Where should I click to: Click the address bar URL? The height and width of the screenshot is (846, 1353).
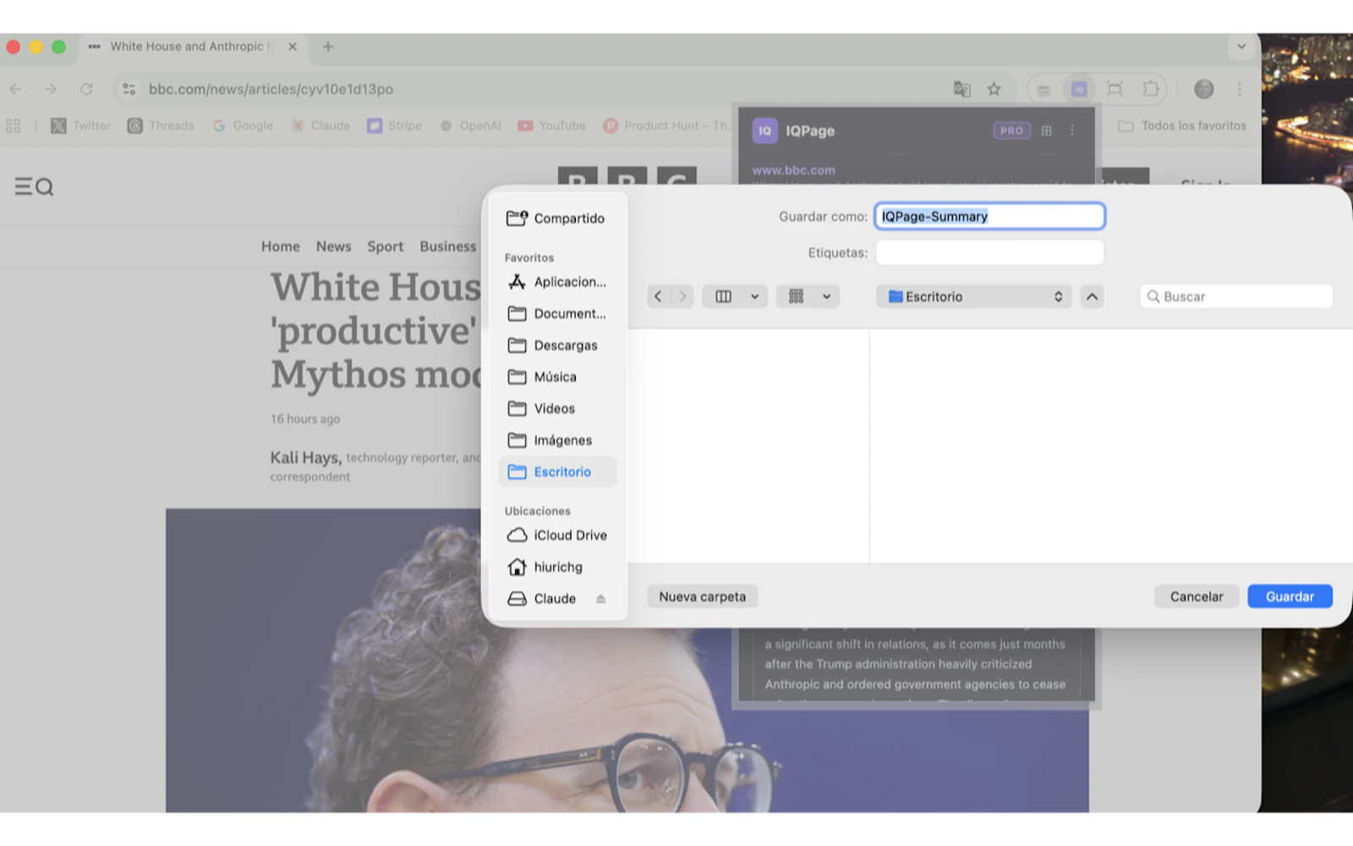[271, 89]
